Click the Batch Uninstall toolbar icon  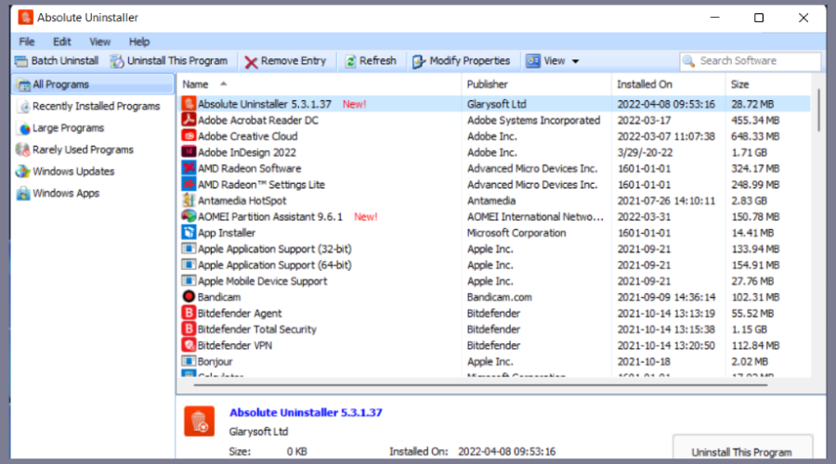pyautogui.click(x=21, y=61)
